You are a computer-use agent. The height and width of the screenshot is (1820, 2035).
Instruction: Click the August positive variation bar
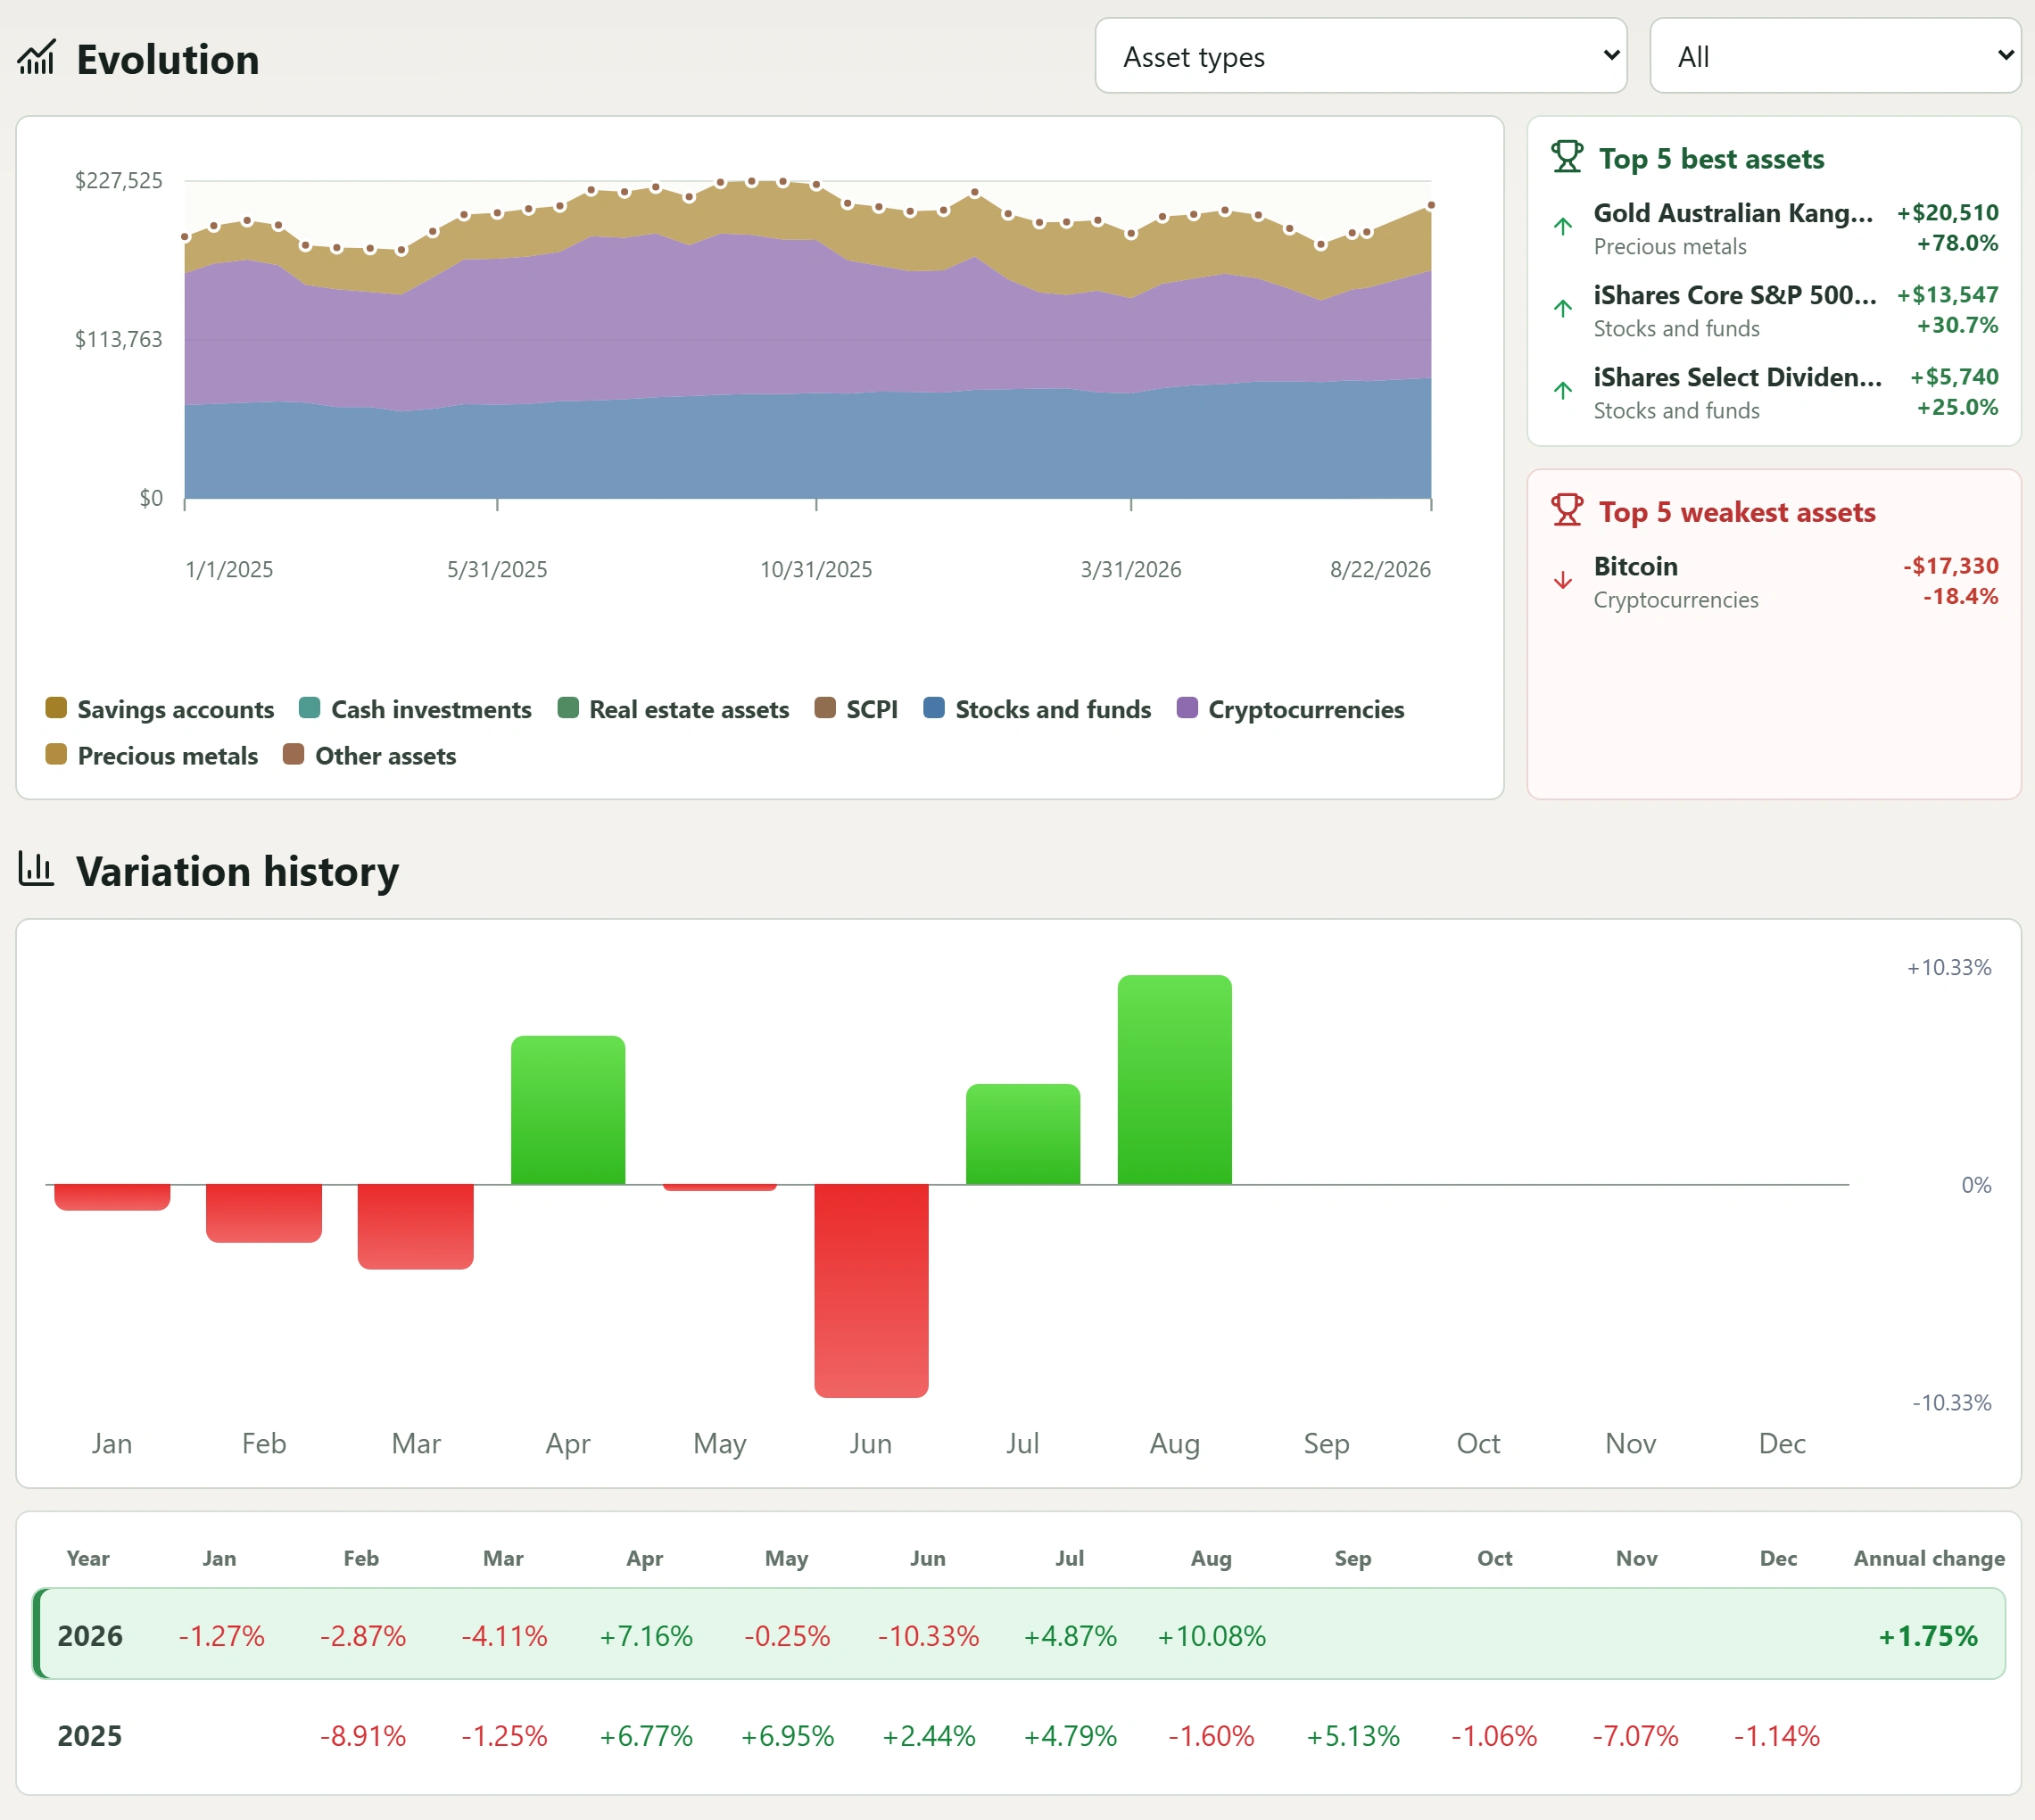pos(1175,1080)
